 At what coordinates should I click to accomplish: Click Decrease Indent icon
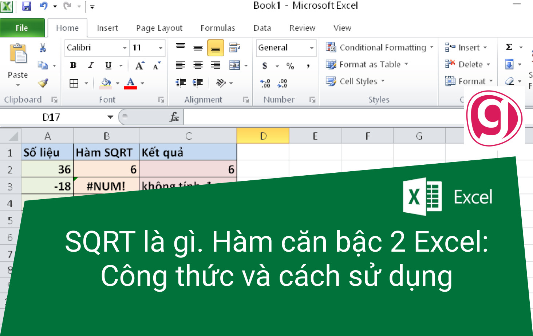(181, 83)
